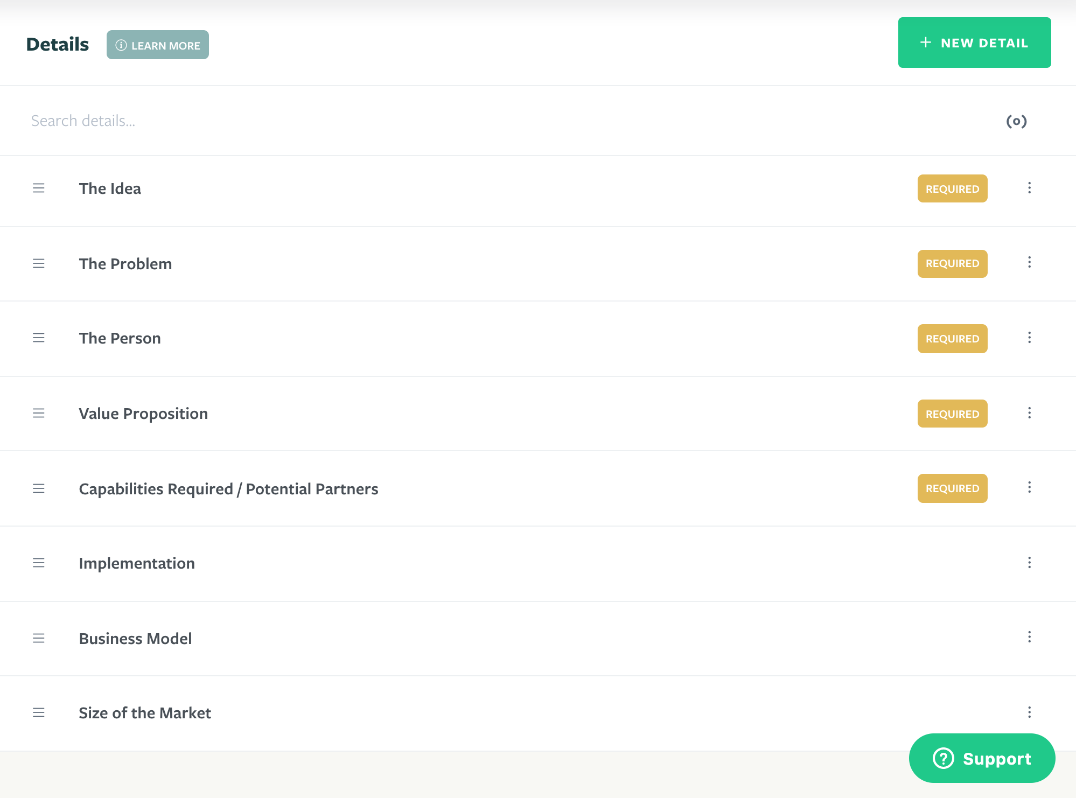
Task: Open the three-dot menu for Business Model
Action: tap(1029, 637)
